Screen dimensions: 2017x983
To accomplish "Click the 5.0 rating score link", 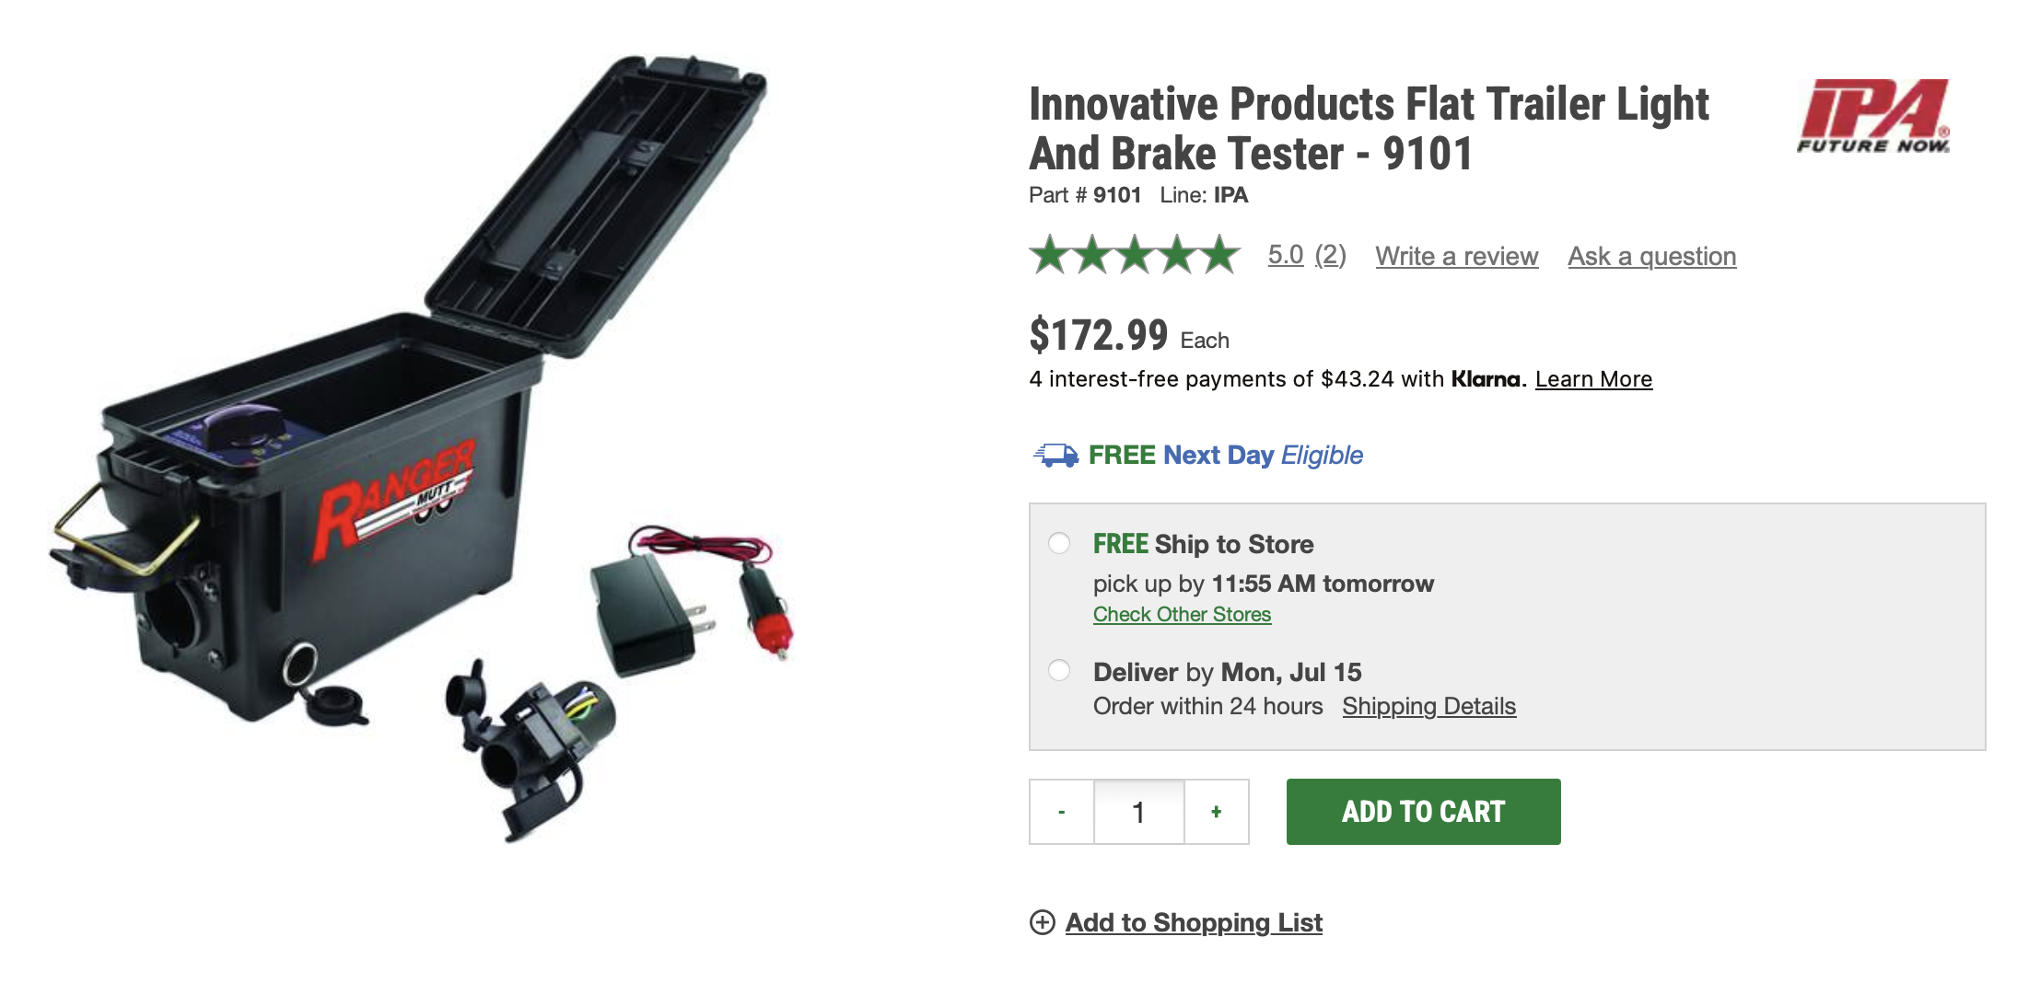I will [1285, 255].
